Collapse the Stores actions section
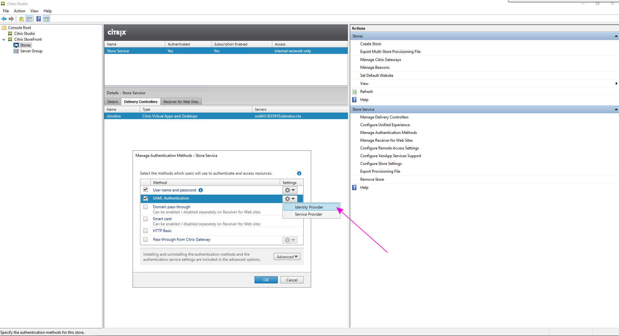619x336 pixels. coord(616,36)
